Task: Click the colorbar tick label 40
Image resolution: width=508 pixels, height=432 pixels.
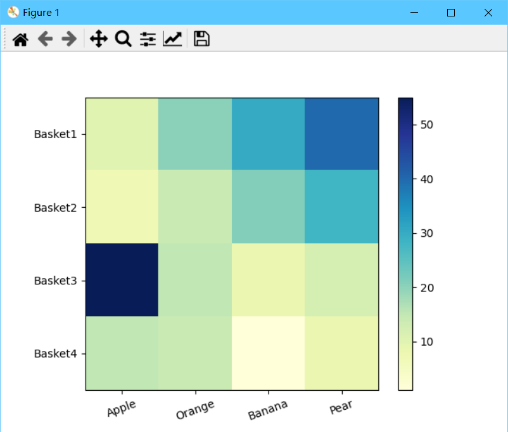Action: 427,179
